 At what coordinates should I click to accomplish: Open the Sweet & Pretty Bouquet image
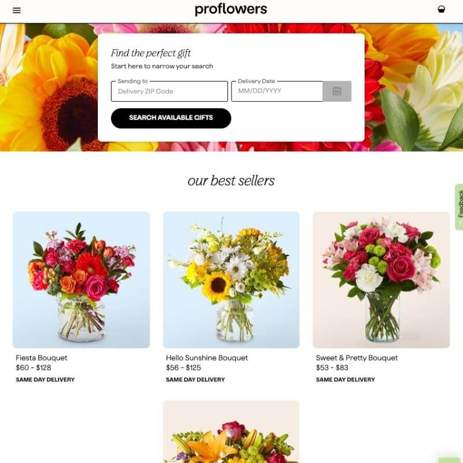tap(381, 280)
